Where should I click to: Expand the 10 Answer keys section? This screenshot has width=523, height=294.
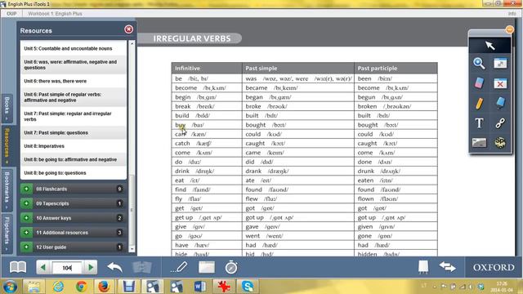coord(73,218)
